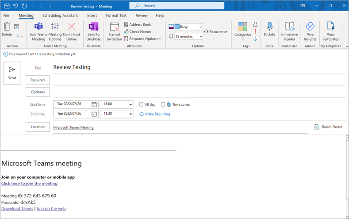Send the meeting invitation
349x219 pixels.
pyautogui.click(x=12, y=73)
